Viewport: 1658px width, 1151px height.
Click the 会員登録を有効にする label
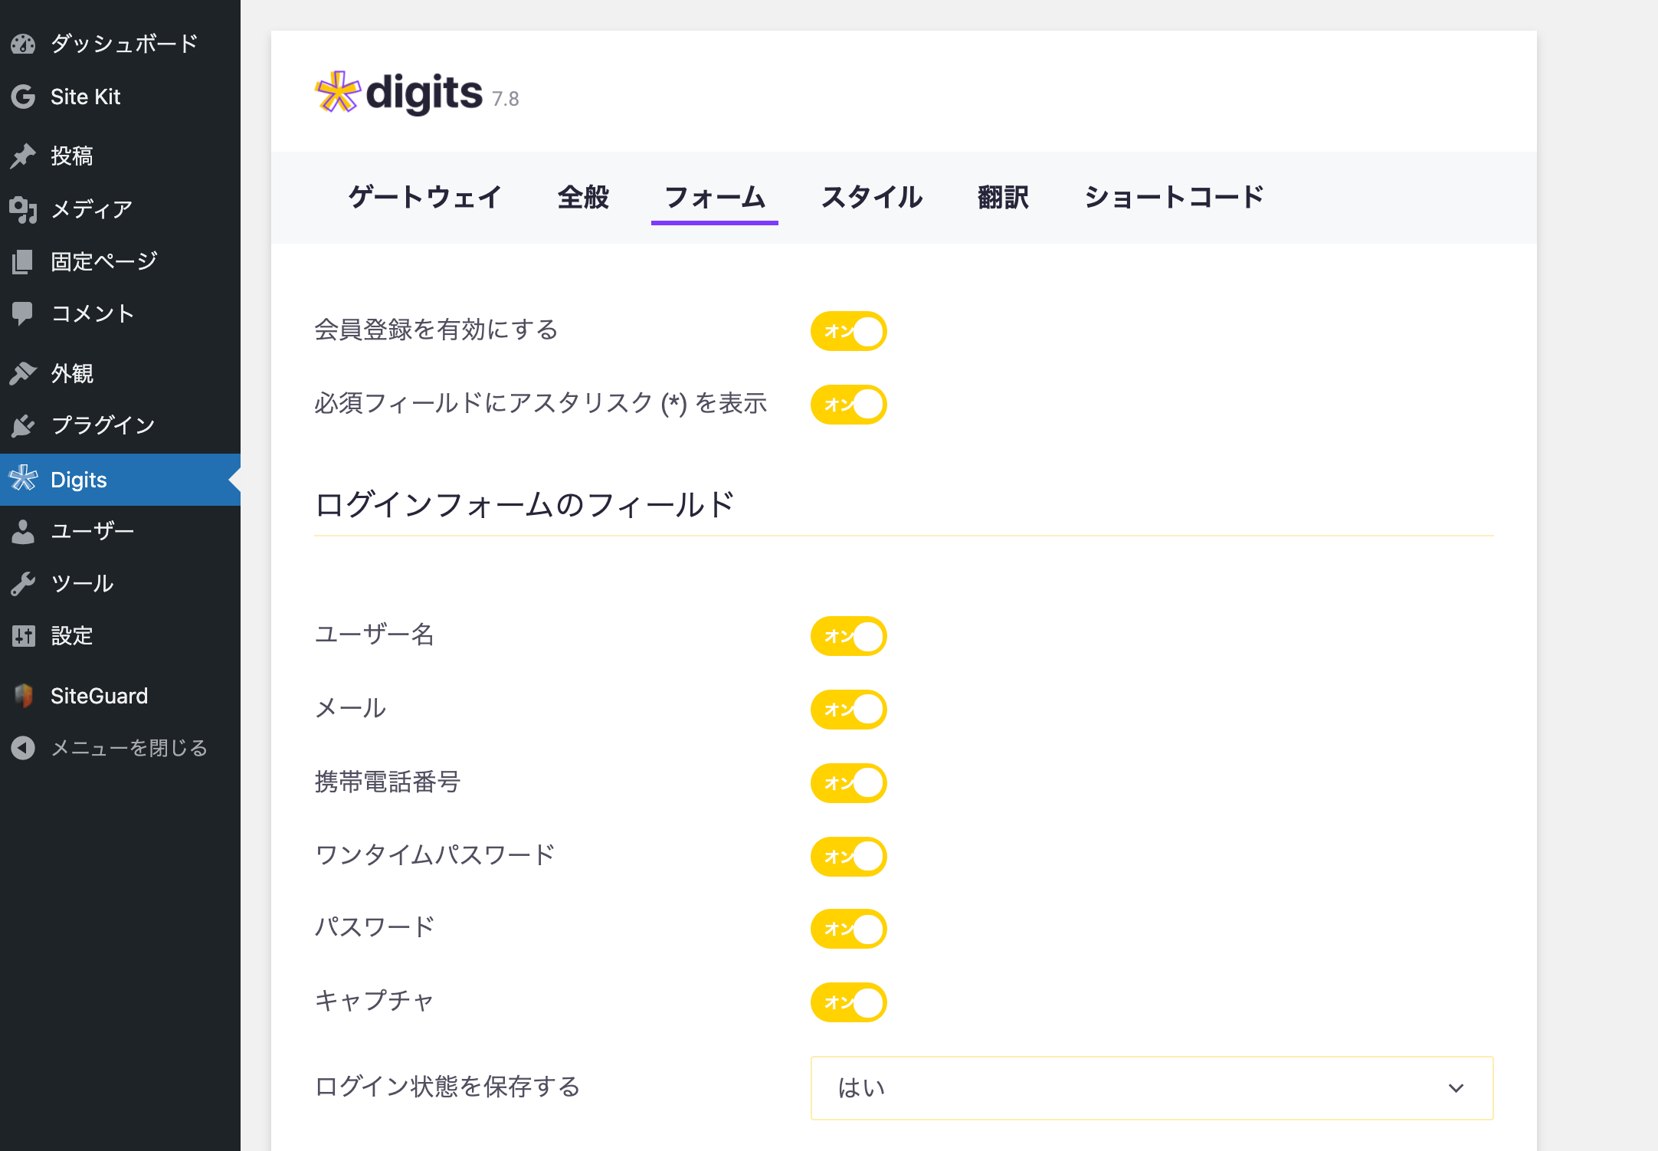(x=436, y=330)
